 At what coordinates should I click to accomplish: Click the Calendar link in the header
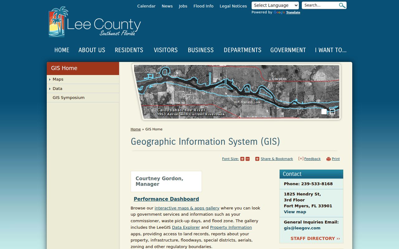(147, 6)
